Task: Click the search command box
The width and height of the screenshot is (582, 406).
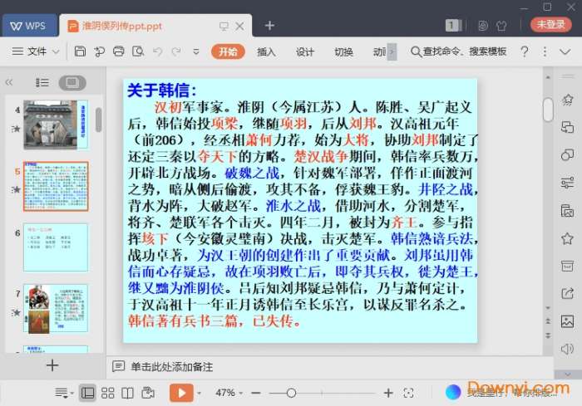Action: tap(459, 51)
